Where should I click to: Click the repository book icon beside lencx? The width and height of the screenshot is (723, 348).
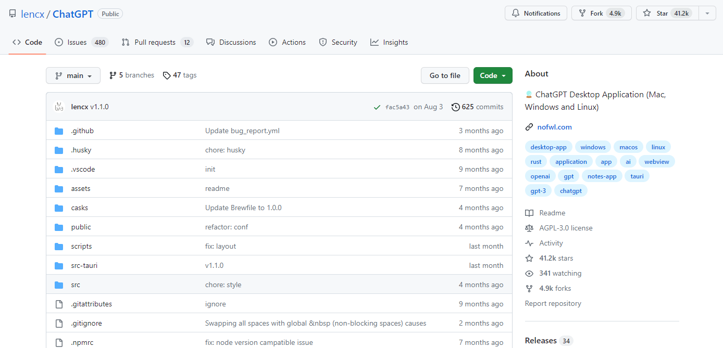pos(13,14)
